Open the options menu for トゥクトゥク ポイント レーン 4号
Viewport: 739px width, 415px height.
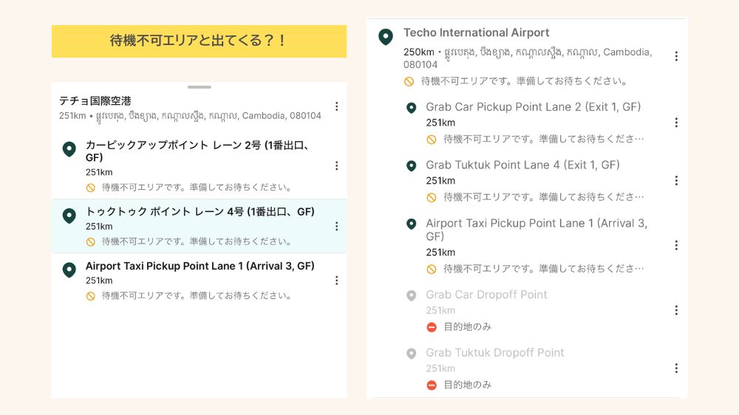(x=336, y=227)
